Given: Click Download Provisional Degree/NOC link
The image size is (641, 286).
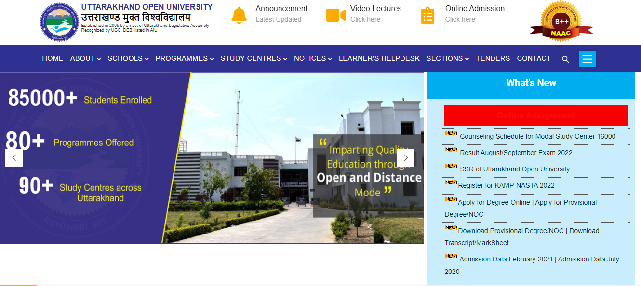Looking at the screenshot, I should 511,231.
